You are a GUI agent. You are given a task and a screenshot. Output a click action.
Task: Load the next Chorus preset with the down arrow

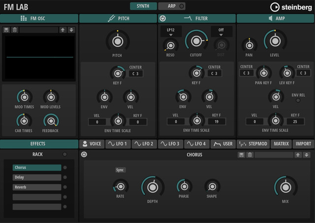click(307, 155)
